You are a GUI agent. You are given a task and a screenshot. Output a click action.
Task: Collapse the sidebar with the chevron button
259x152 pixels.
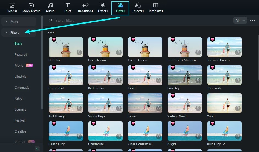[37, 149]
